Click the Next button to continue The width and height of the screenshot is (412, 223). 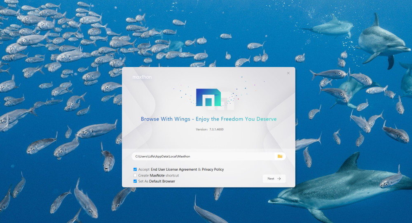274,179
